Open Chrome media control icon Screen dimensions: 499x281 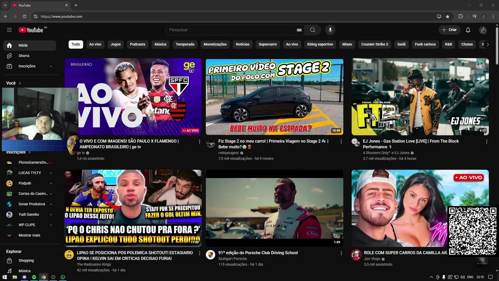click(474, 16)
